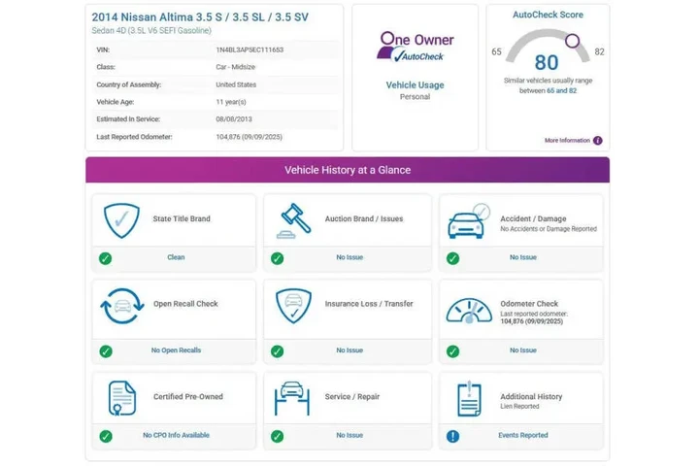The image size is (699, 466).
Task: Click the Additional History clipboard icon
Action: pyautogui.click(x=469, y=398)
